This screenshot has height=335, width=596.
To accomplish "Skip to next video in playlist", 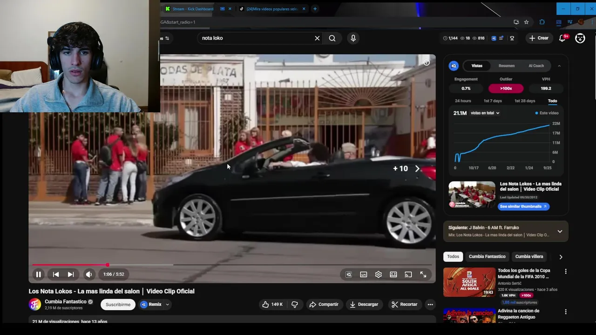I will [71, 275].
